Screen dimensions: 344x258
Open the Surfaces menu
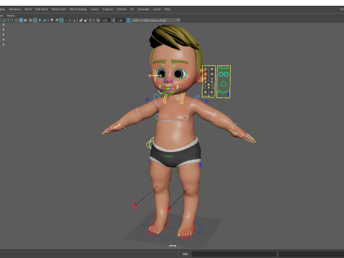pyautogui.click(x=107, y=9)
